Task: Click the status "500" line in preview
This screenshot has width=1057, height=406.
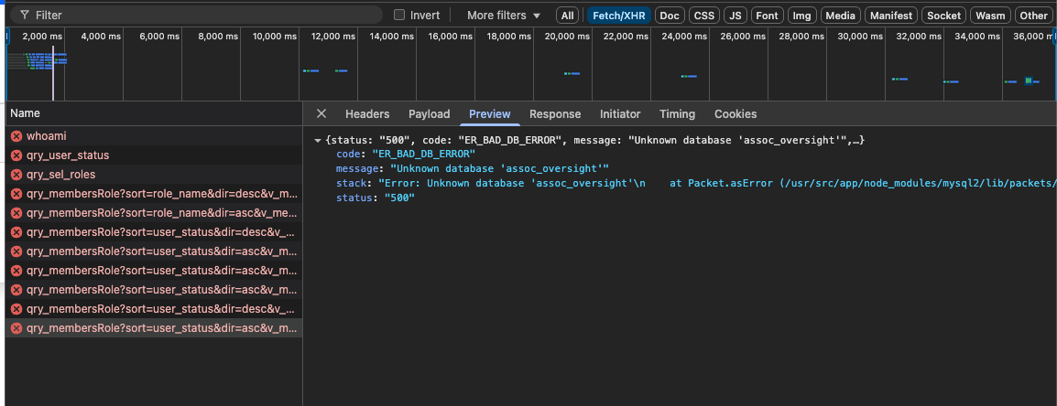Action: click(375, 198)
